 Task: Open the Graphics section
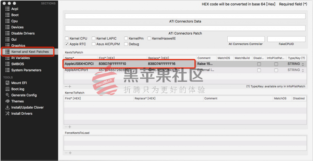(x=18, y=46)
